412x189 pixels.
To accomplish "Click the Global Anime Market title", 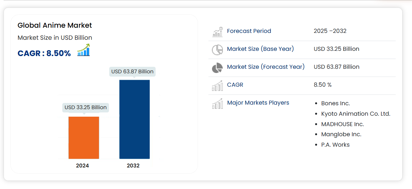I will click(55, 25).
